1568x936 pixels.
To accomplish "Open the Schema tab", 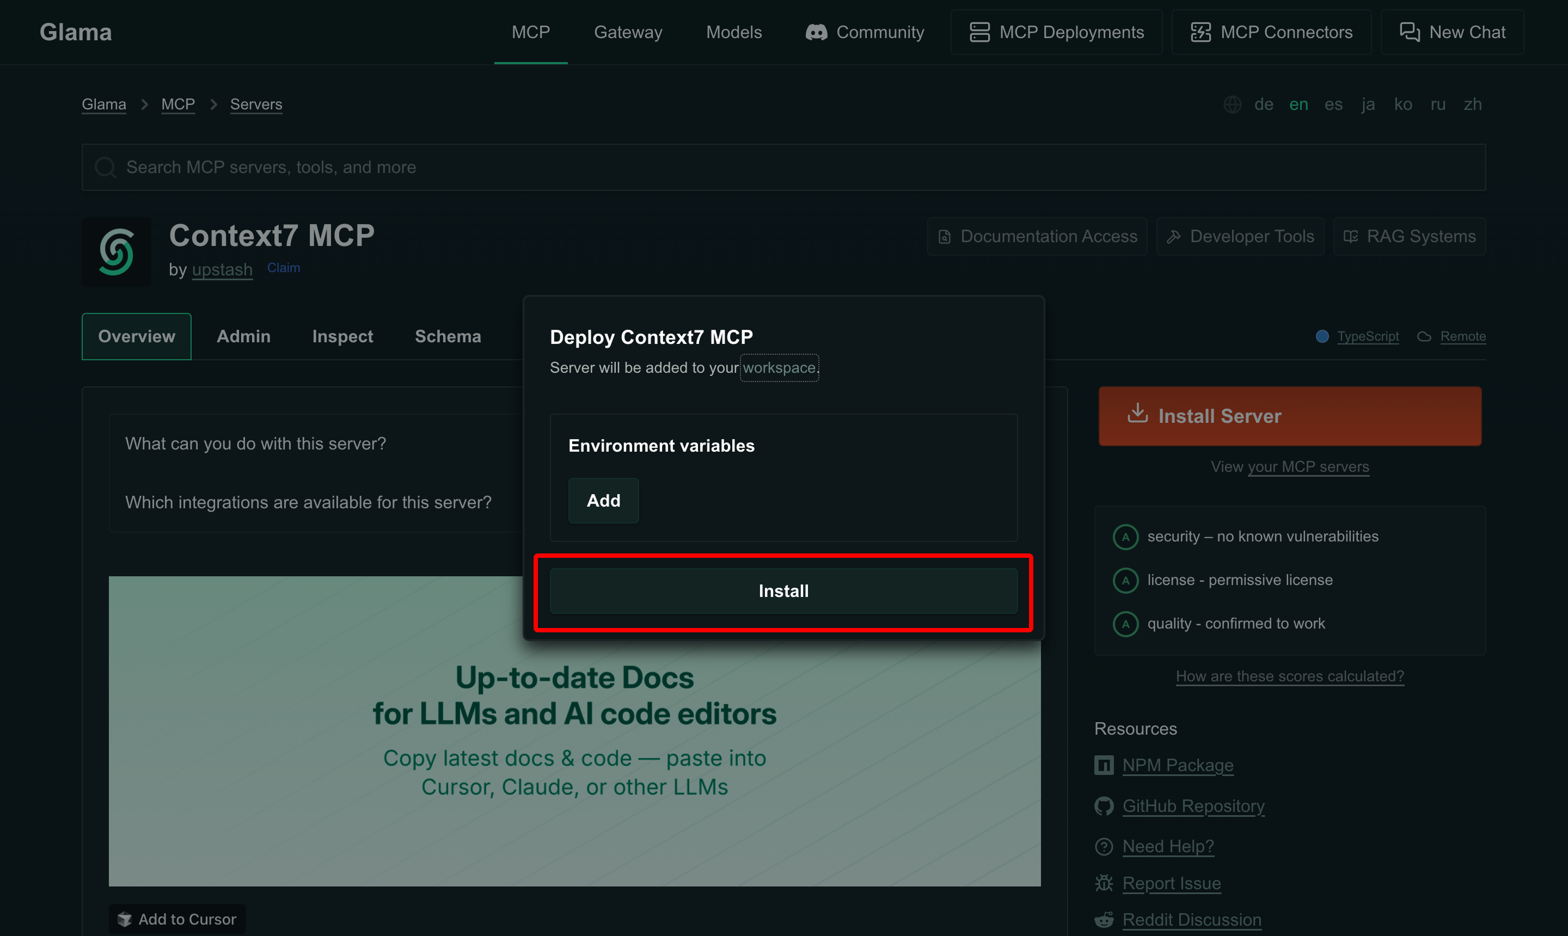I will (x=448, y=336).
